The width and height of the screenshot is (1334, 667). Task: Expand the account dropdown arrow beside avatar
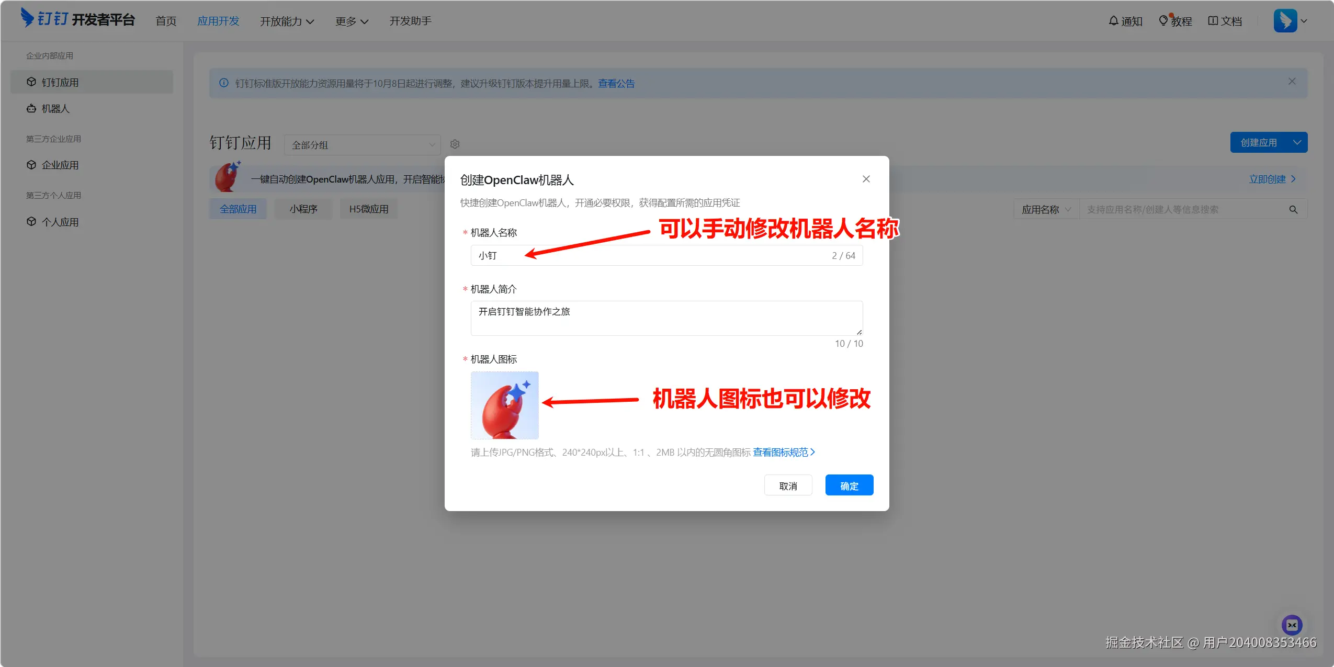(x=1304, y=21)
